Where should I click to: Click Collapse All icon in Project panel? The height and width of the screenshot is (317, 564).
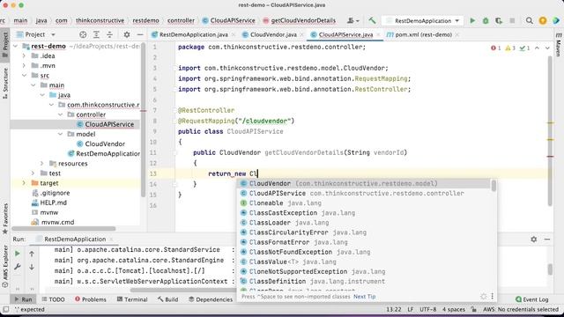tap(109, 34)
